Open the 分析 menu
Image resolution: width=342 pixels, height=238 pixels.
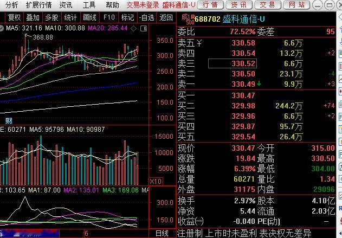tap(12, 5)
